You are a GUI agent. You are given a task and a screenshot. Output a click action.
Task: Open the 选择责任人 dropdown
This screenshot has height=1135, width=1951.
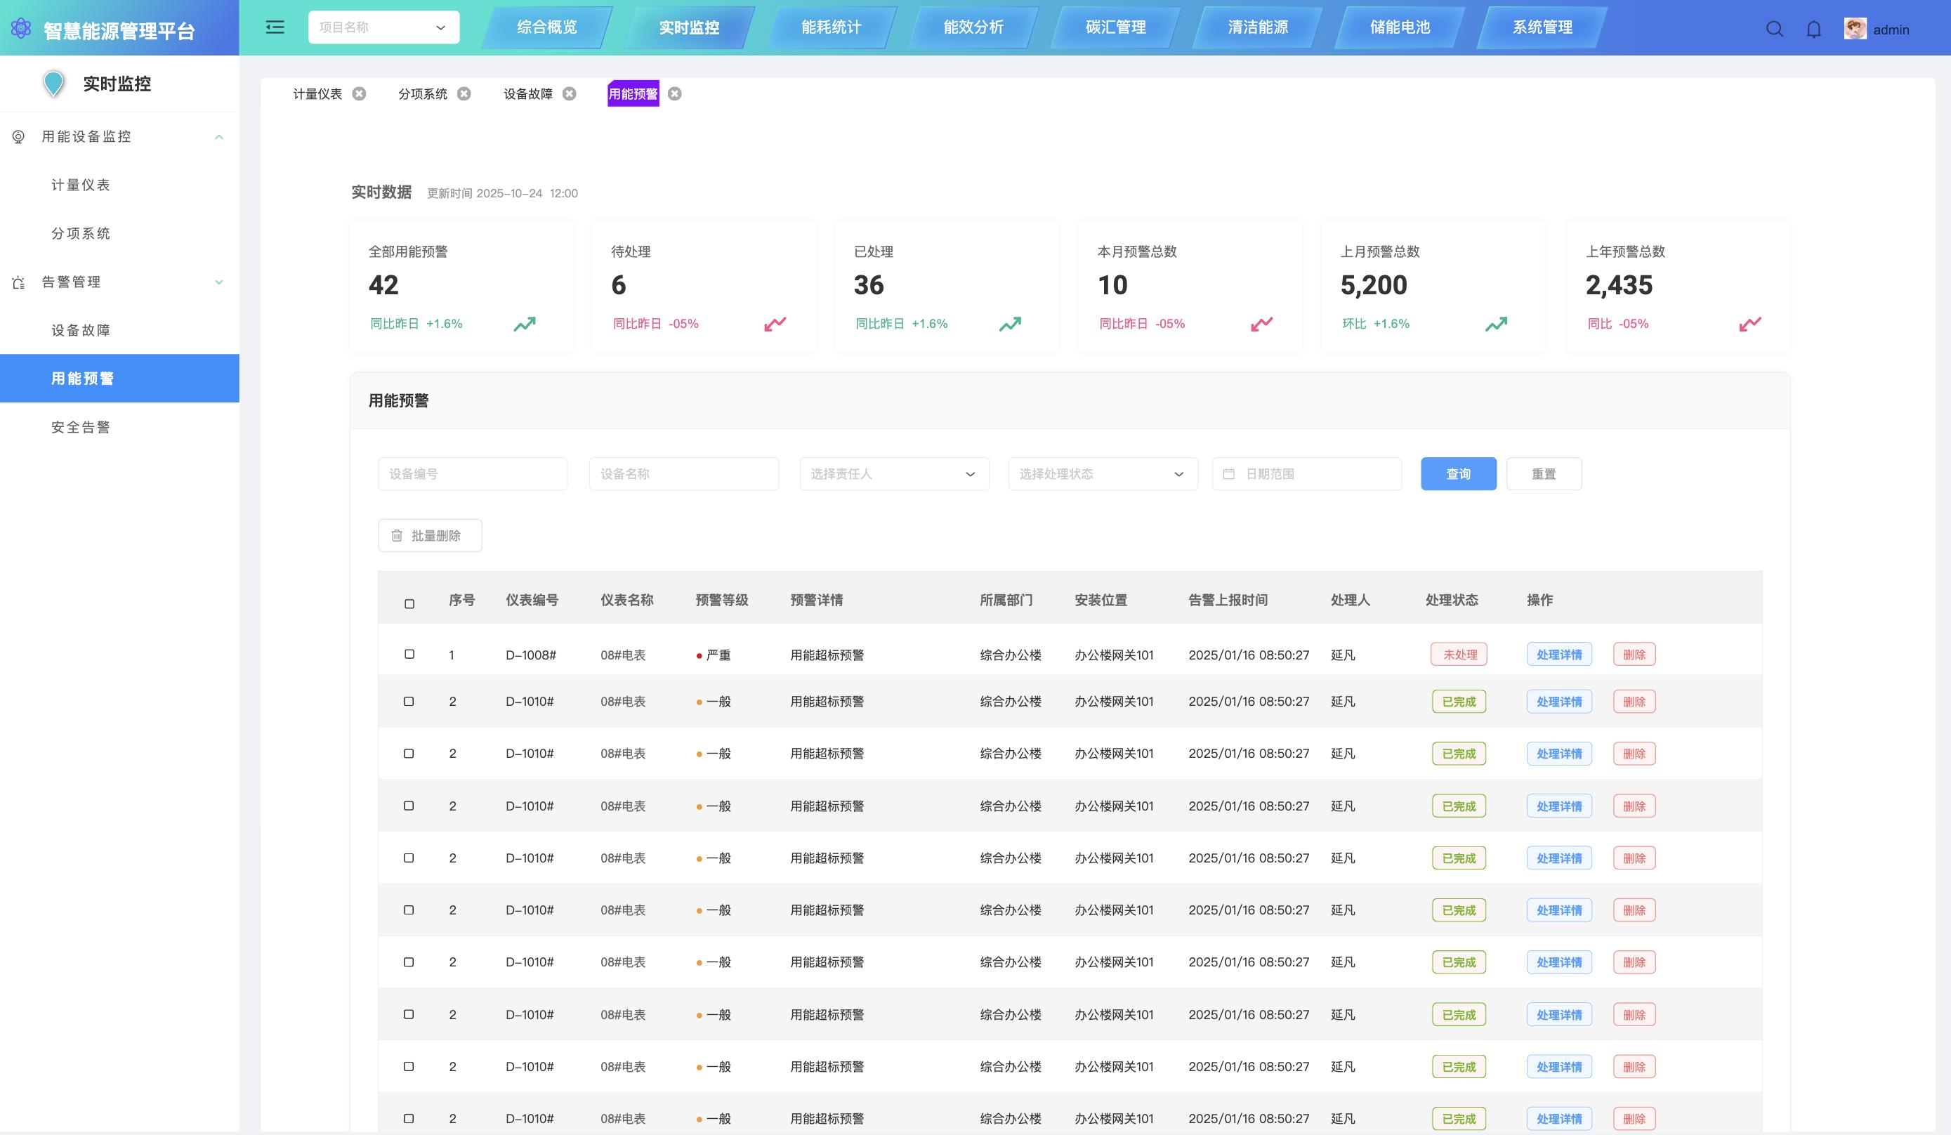893,474
